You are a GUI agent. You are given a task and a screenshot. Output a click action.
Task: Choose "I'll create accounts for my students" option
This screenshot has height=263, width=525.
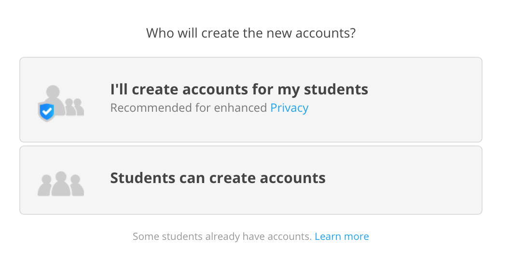tap(251, 100)
